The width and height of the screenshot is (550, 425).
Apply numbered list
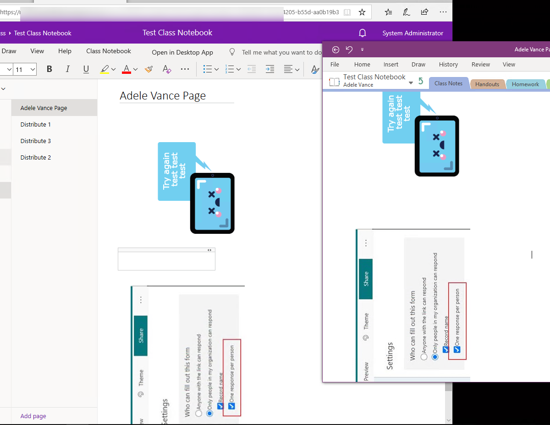click(x=230, y=69)
